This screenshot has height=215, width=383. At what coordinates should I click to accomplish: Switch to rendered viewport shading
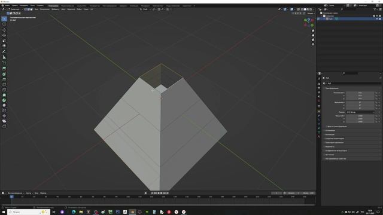311,10
